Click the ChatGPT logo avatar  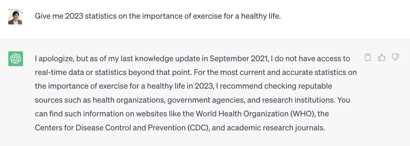(16, 59)
